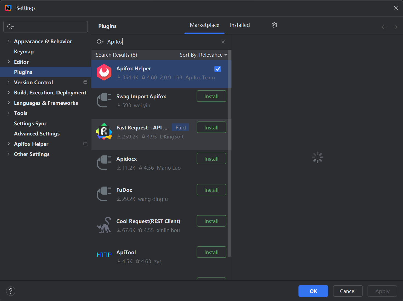This screenshot has height=301, width=403.
Task: Open the plugins gear settings menu
Action: 274,25
